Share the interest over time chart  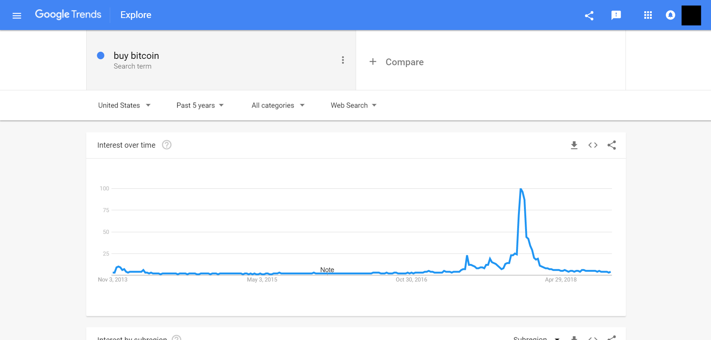[x=612, y=145]
